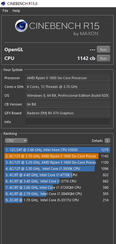Screen dimensions: 116x244
Task: Click the GFX Board field
Action: point(68,113)
